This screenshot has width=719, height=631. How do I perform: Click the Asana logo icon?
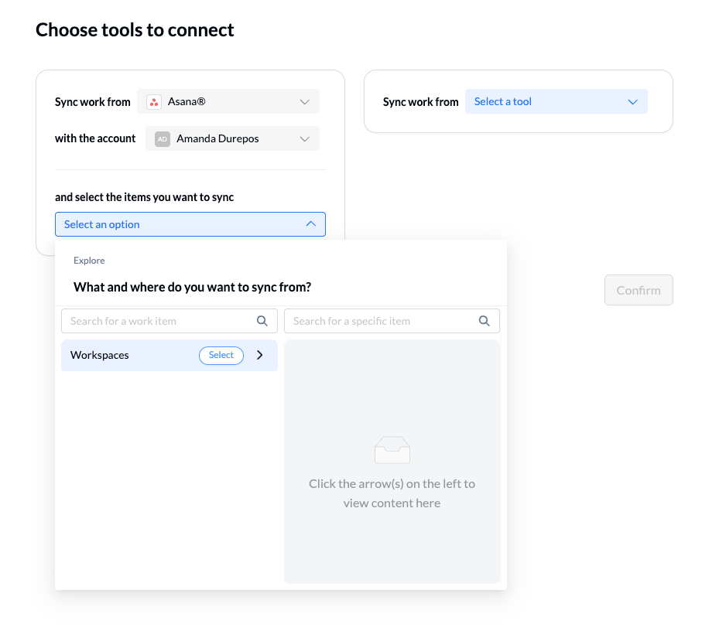point(154,102)
